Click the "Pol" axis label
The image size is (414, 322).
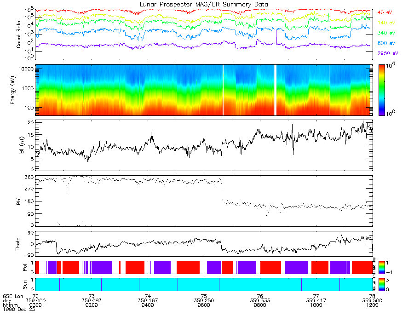point(25,268)
